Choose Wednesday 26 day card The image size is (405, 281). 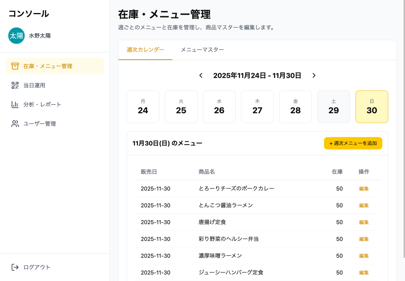coord(219,107)
